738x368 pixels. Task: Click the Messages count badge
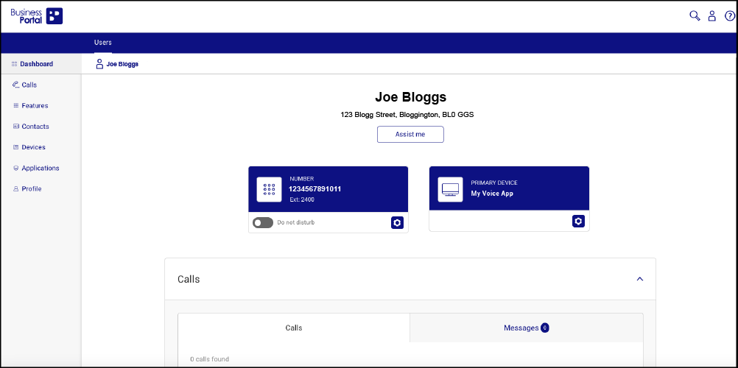544,328
